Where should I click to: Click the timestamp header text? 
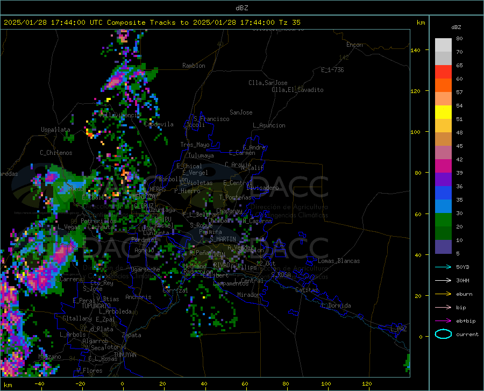coord(152,23)
